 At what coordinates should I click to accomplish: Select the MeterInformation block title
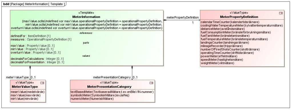86,17
